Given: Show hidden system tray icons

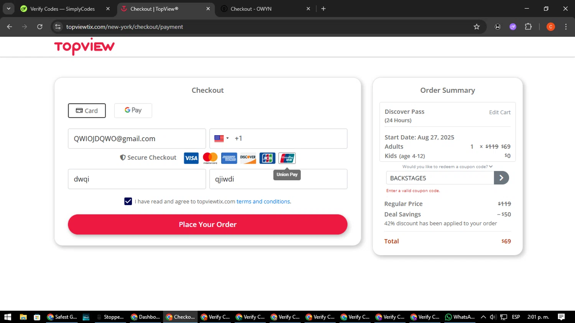Looking at the screenshot, I should point(483,317).
